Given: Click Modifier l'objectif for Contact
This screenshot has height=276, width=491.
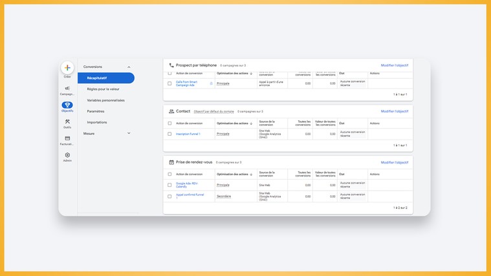Looking at the screenshot, I should 395,111.
